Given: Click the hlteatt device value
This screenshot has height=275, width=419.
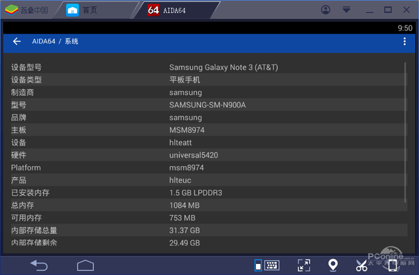Looking at the screenshot, I should 181,142.
